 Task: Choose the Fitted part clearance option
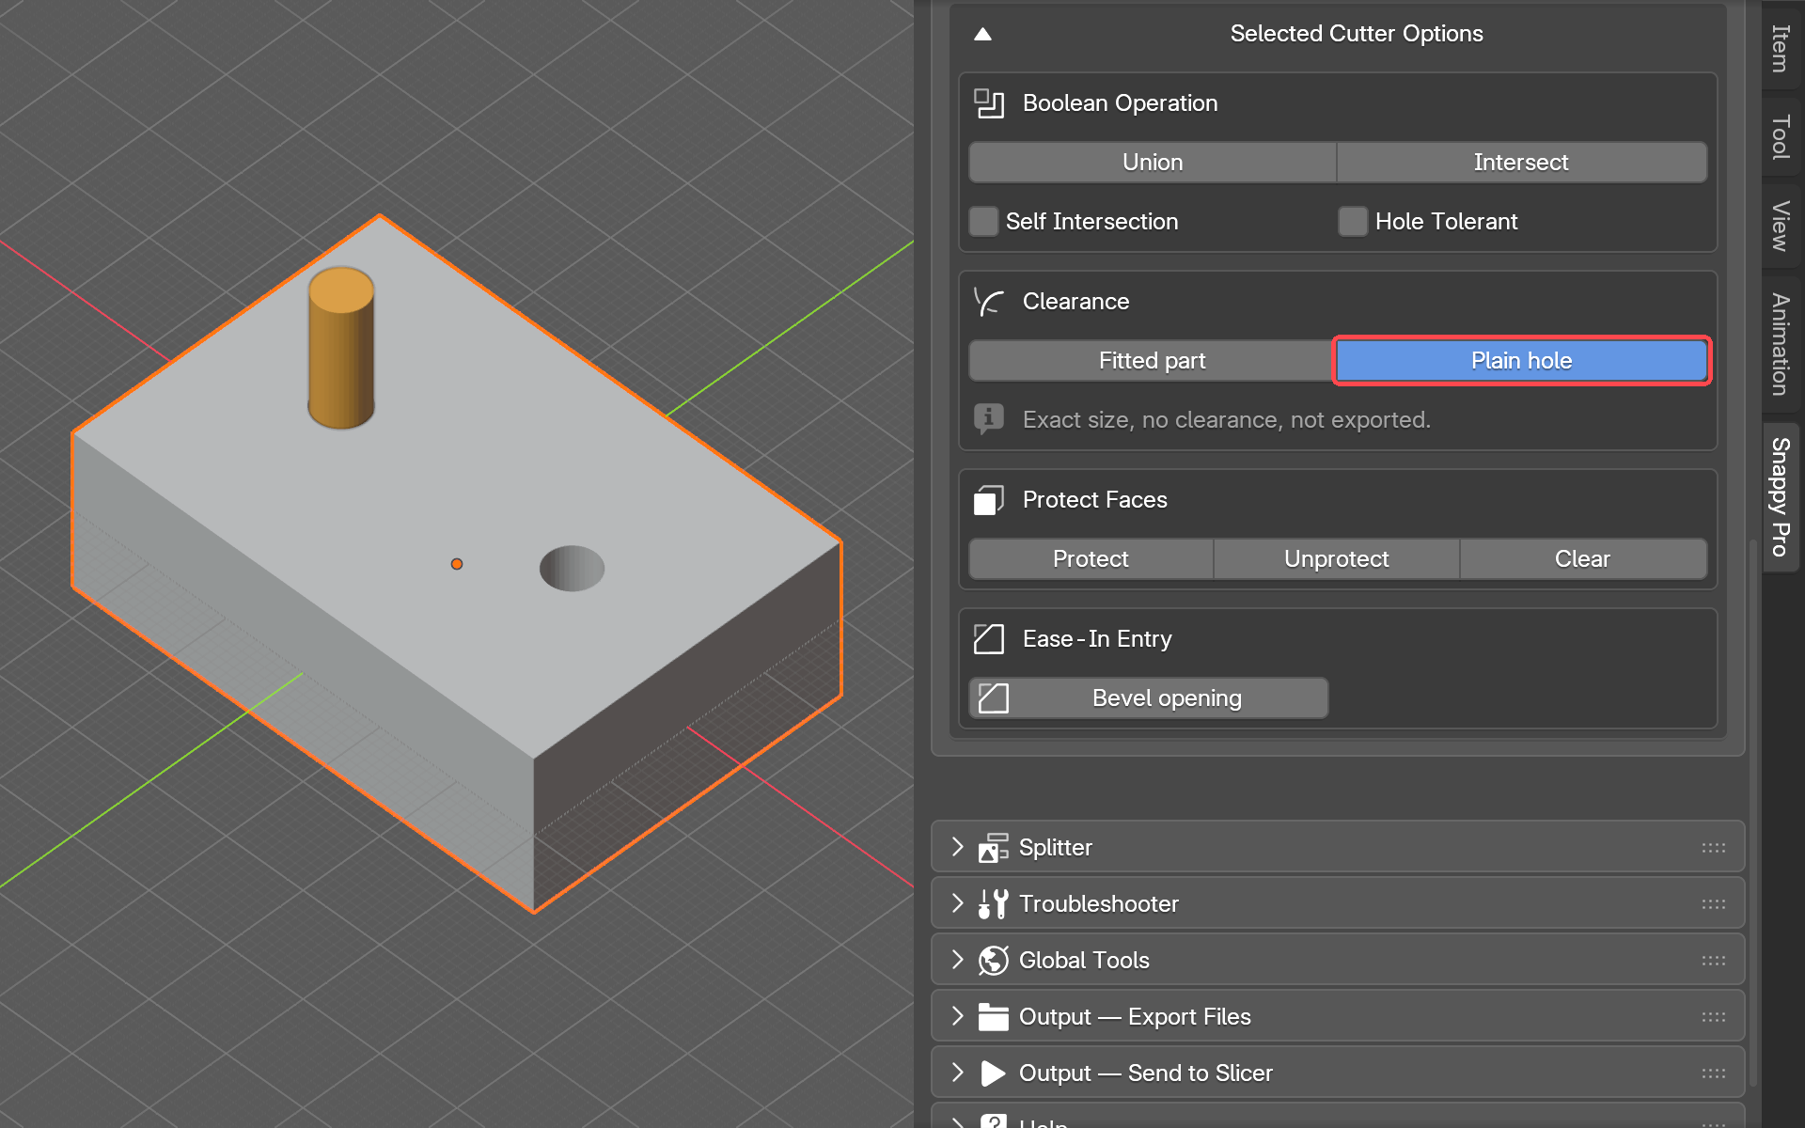pyautogui.click(x=1152, y=361)
